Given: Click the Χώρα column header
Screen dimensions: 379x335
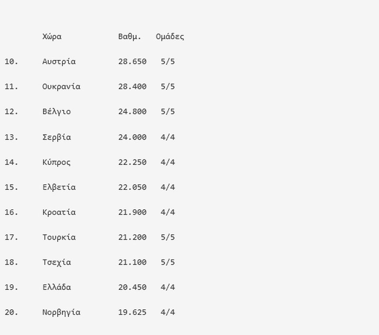Looking at the screenshot, I should (x=52, y=37).
